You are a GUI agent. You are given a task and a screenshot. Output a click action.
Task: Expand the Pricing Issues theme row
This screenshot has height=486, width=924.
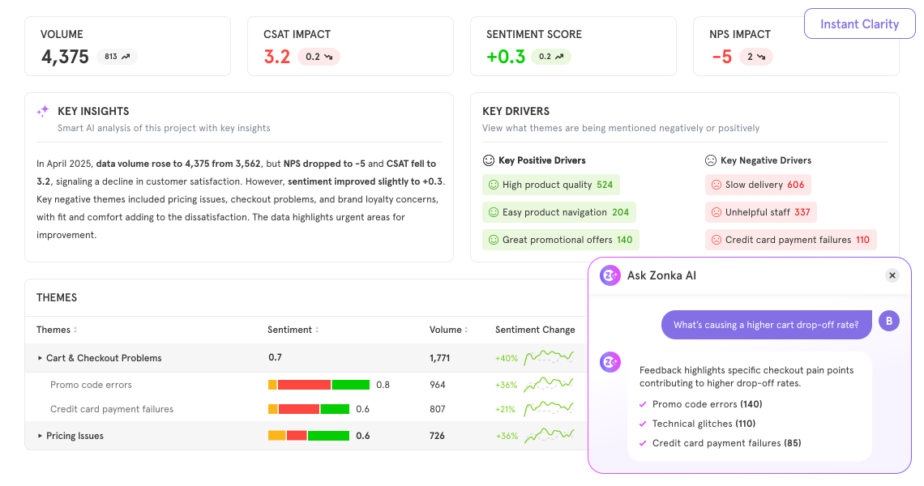[40, 436]
